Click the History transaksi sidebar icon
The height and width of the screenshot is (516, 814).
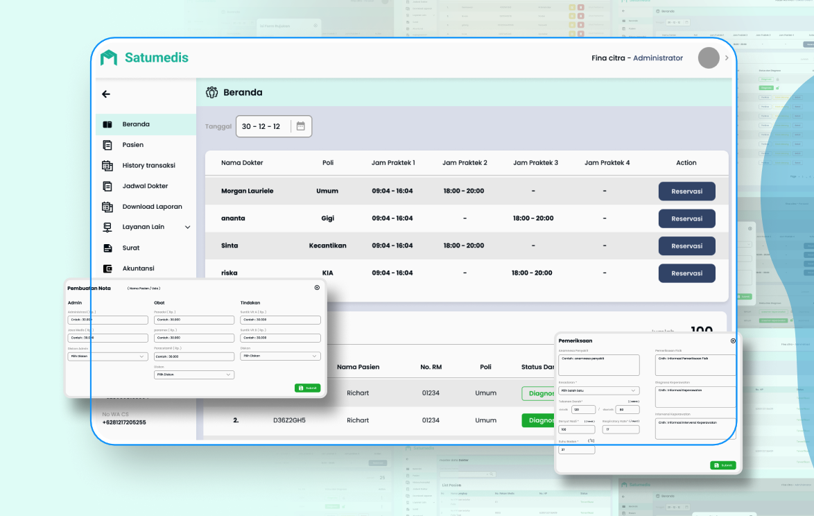pos(107,166)
